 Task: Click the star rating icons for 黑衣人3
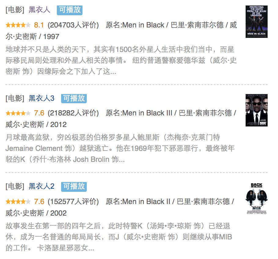point(18,113)
